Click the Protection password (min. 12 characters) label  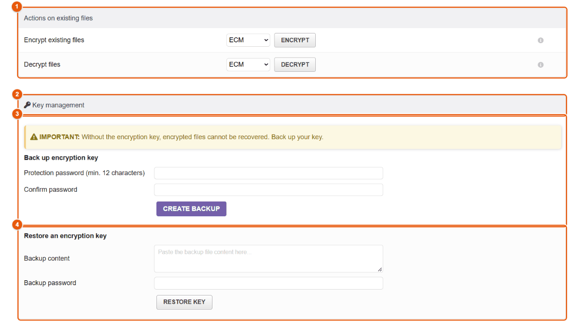click(85, 173)
